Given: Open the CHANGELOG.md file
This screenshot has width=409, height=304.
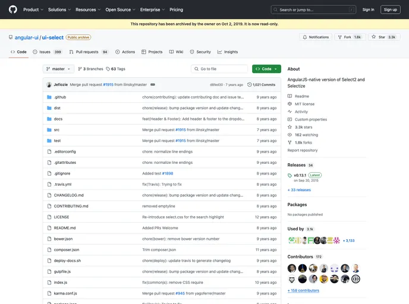Looking at the screenshot, I should (x=68, y=195).
